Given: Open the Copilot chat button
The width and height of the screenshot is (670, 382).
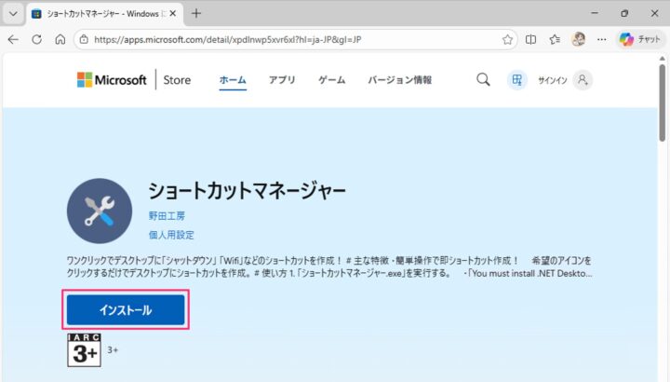Looking at the screenshot, I should (639, 39).
